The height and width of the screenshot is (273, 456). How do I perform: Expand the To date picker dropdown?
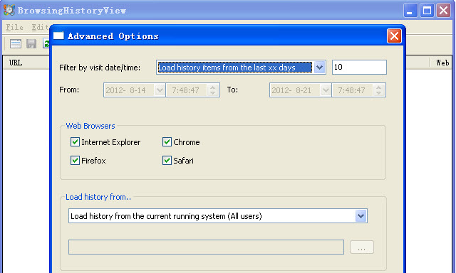pos(326,90)
